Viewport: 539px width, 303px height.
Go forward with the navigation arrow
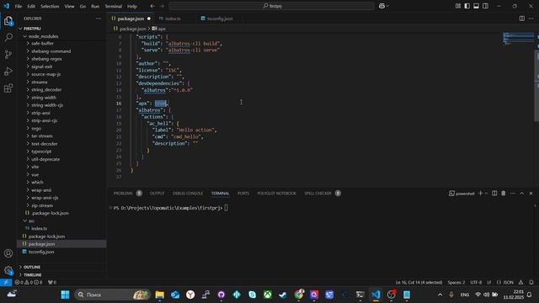pyautogui.click(x=162, y=6)
